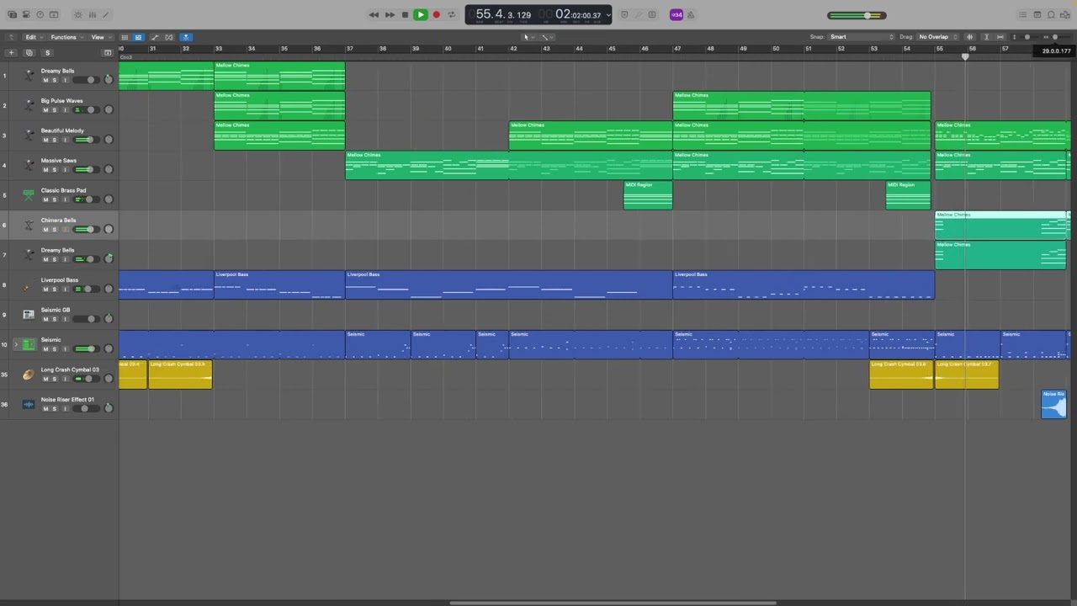
Task: Open the Note Pads icon
Action: click(x=1037, y=14)
